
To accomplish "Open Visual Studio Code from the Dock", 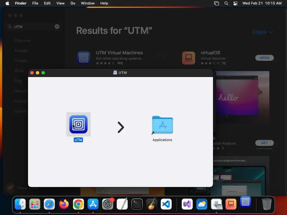I will [166, 204].
